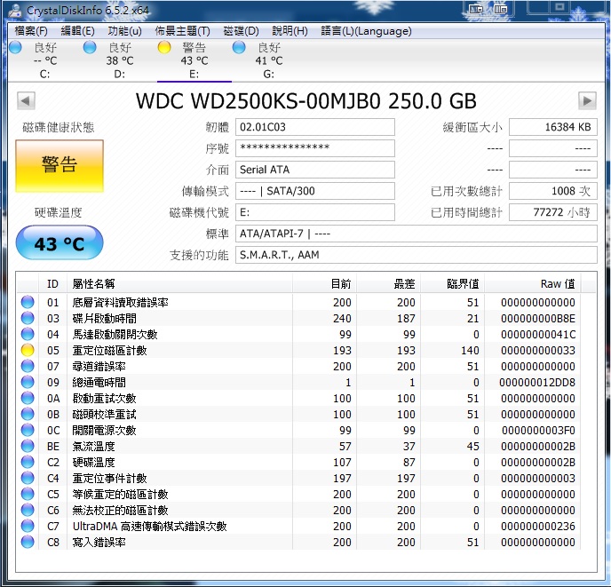Click status orb of attribute BE
Screen dimensions: 611x587
click(x=28, y=446)
